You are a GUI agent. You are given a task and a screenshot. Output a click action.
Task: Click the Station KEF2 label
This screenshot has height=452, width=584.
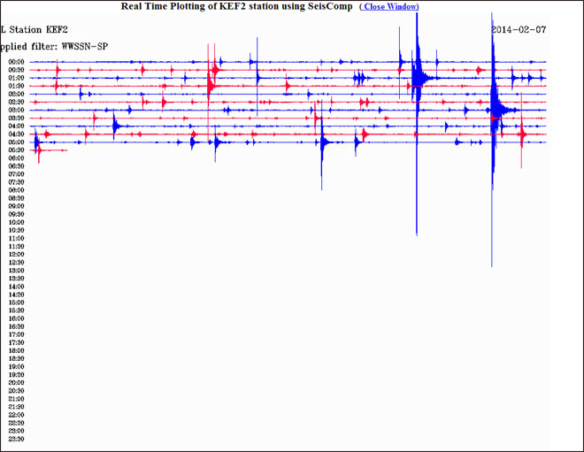point(35,29)
